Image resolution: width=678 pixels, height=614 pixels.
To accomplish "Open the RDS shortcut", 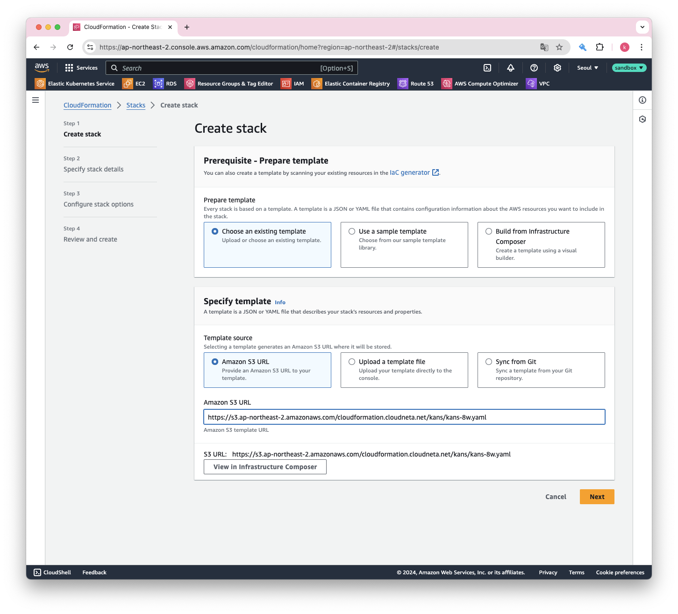I will (165, 84).
